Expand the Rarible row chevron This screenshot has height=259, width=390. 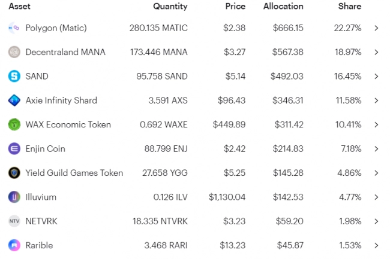click(376, 245)
